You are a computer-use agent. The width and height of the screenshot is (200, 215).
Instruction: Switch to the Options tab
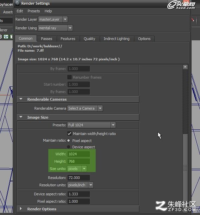(x=144, y=39)
